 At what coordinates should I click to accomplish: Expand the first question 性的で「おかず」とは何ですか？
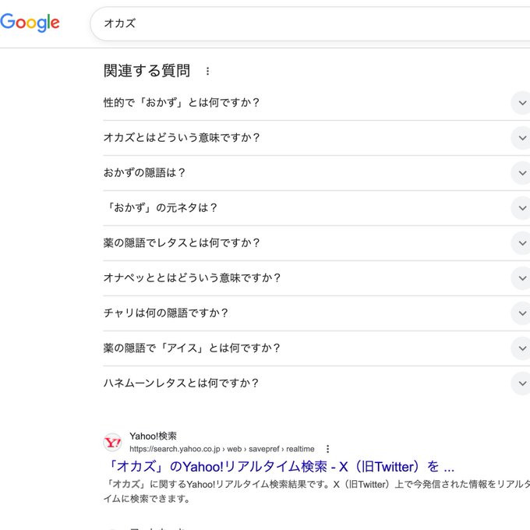tap(182, 103)
